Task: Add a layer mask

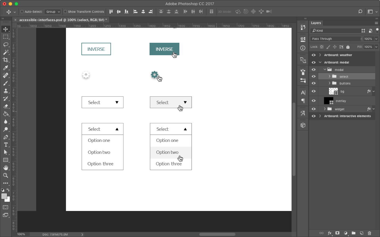Action: (x=337, y=233)
